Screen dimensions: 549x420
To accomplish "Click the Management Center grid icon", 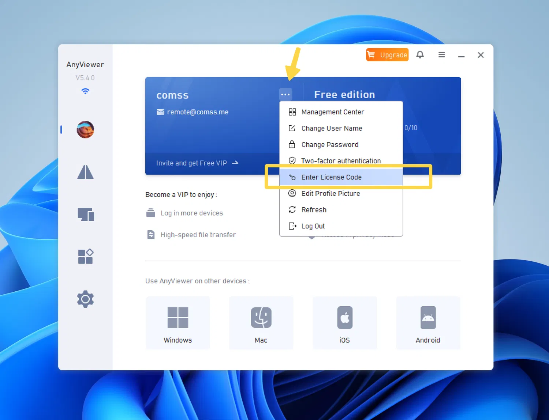I will pyautogui.click(x=292, y=112).
